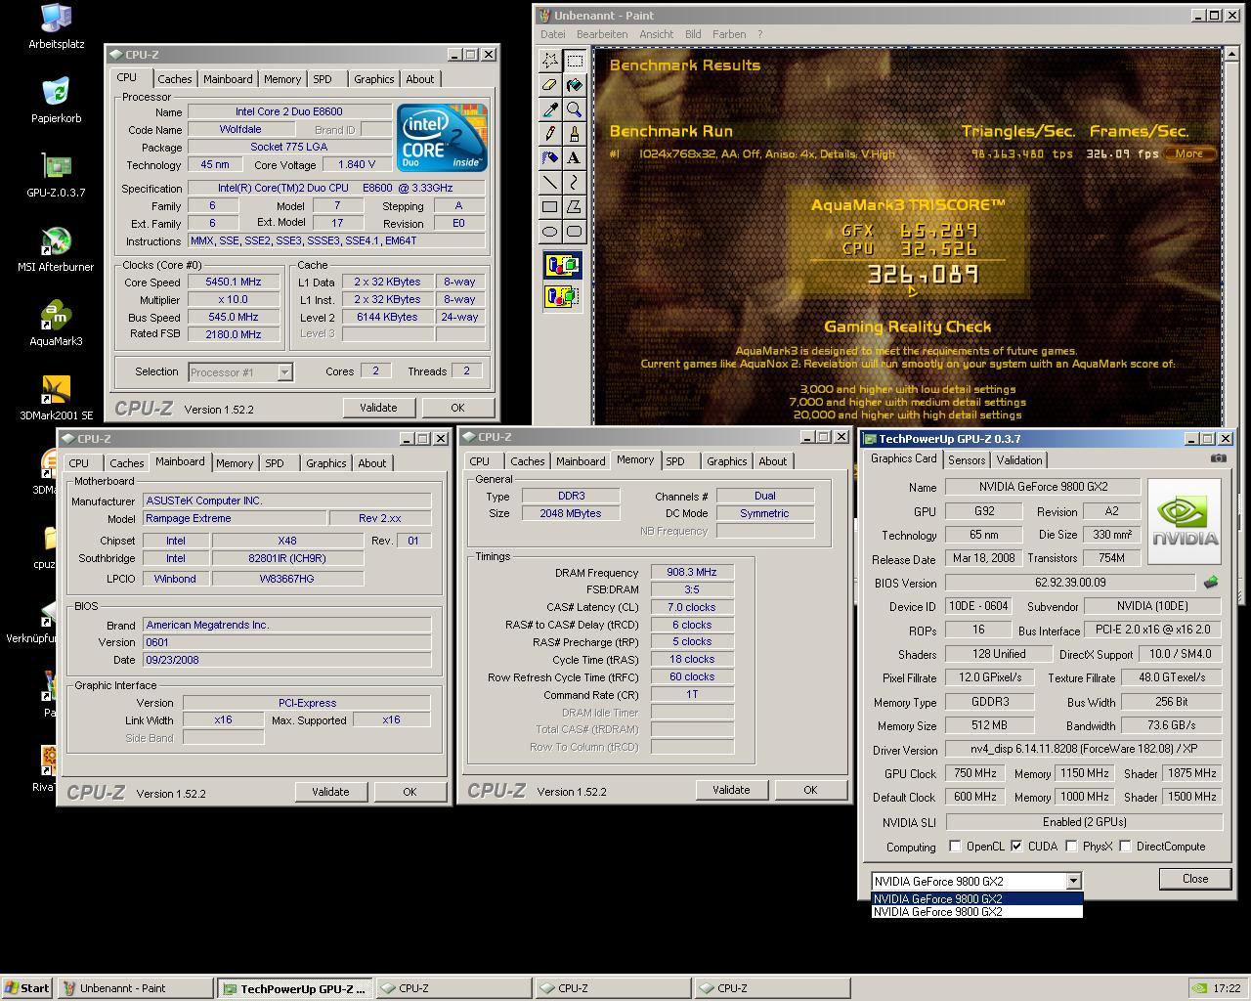The height and width of the screenshot is (1001, 1251).
Task: Open the Datei menu in Paint
Action: [552, 34]
